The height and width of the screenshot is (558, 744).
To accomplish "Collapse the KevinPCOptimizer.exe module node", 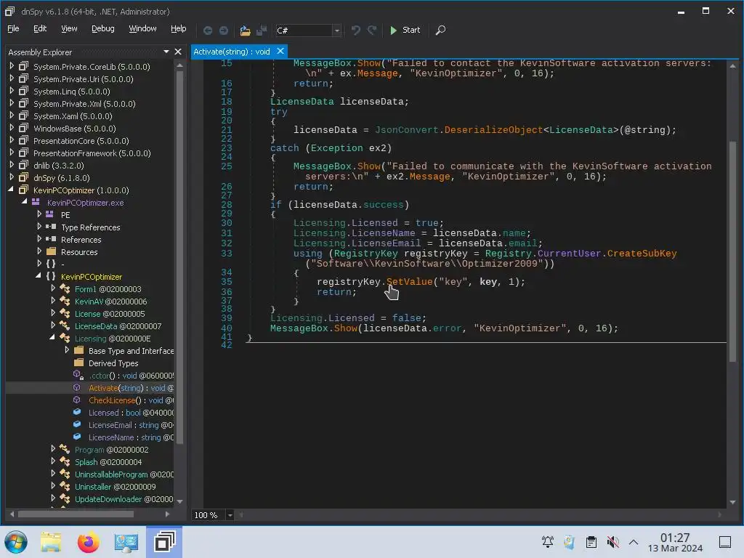I will [x=25, y=202].
